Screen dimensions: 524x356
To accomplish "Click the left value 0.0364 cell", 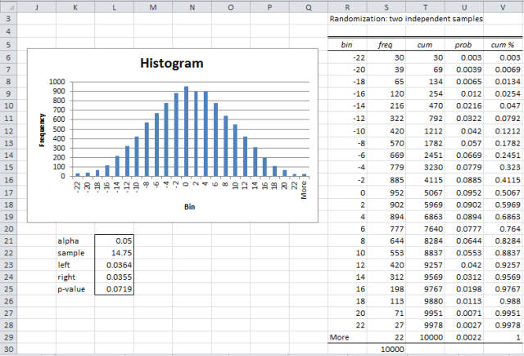I will click(115, 265).
